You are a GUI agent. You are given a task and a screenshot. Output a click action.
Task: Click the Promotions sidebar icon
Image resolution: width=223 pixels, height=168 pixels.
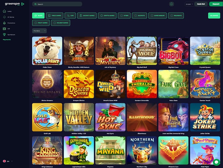[4, 23]
